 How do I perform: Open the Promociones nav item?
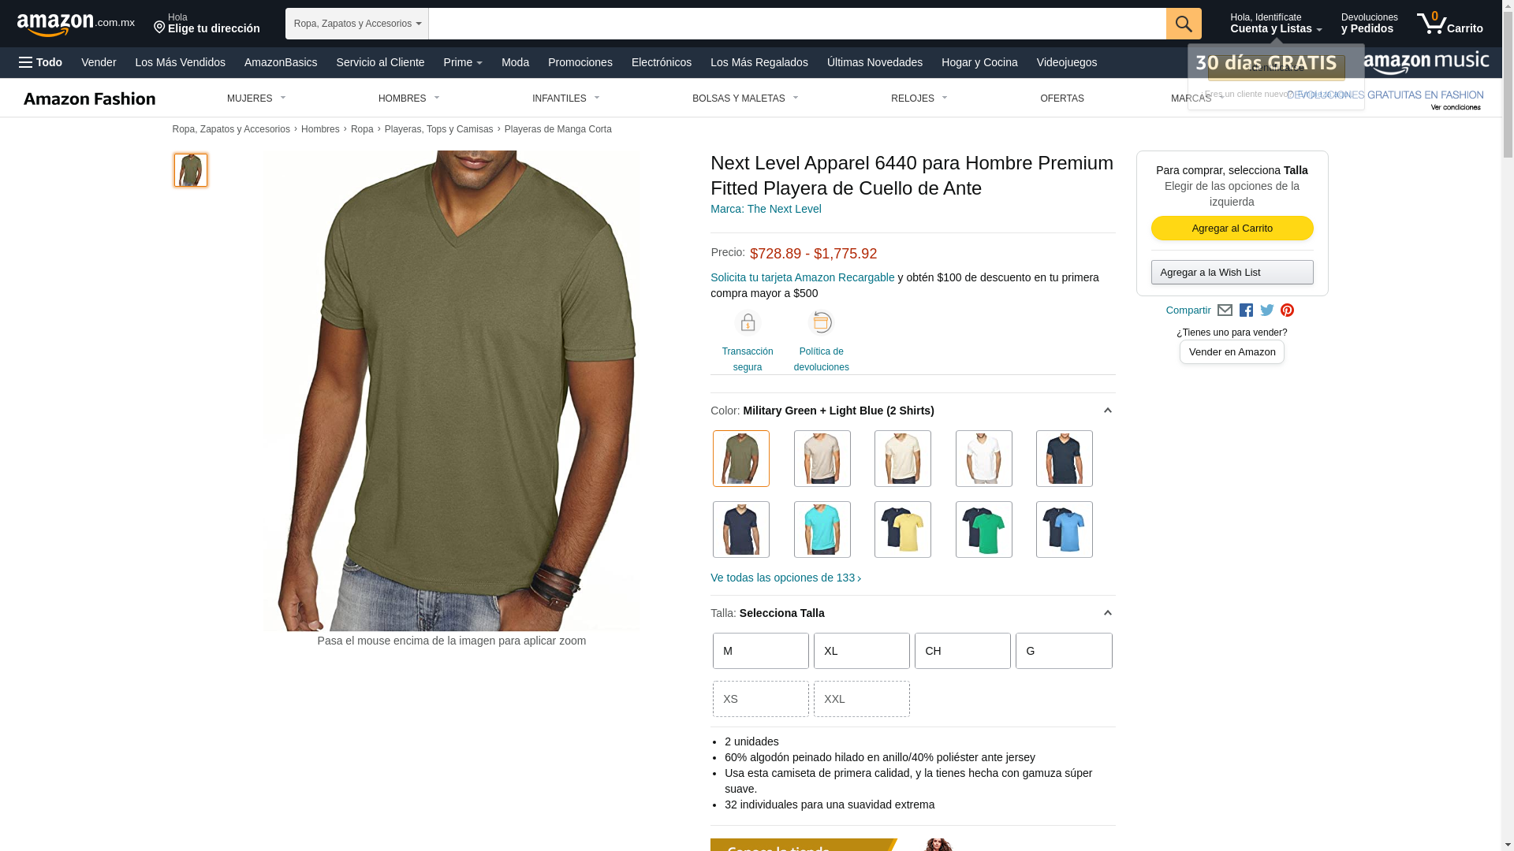[x=580, y=62]
